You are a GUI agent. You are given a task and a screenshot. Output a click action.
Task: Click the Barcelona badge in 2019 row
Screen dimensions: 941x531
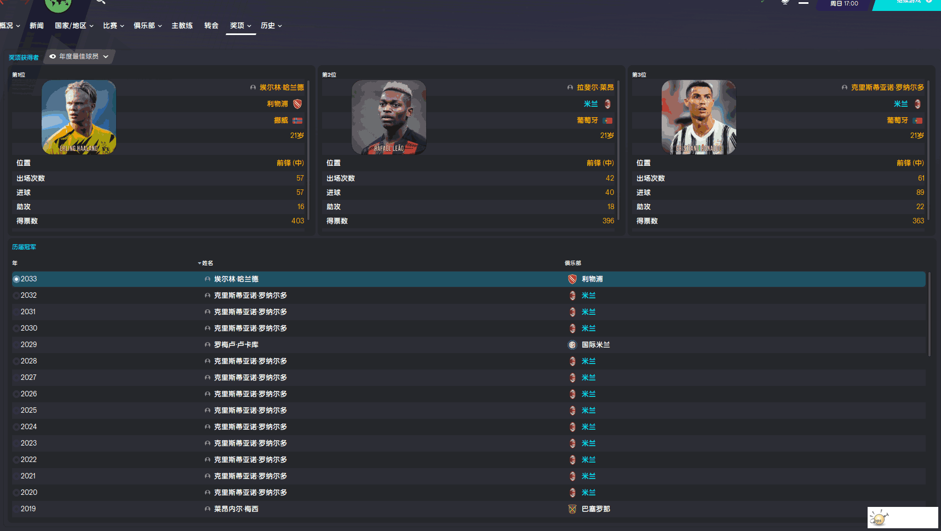click(572, 509)
